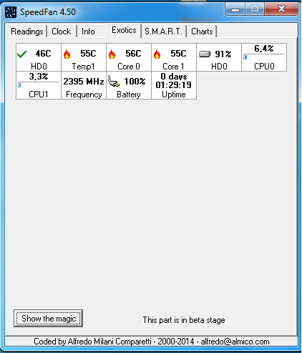Click the Core 1 label
302x353 pixels.
coord(173,67)
